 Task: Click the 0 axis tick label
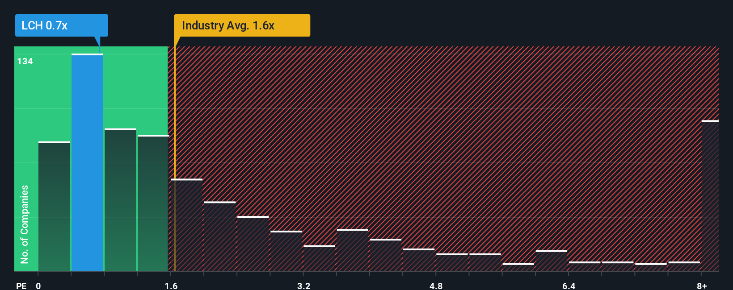(x=38, y=286)
